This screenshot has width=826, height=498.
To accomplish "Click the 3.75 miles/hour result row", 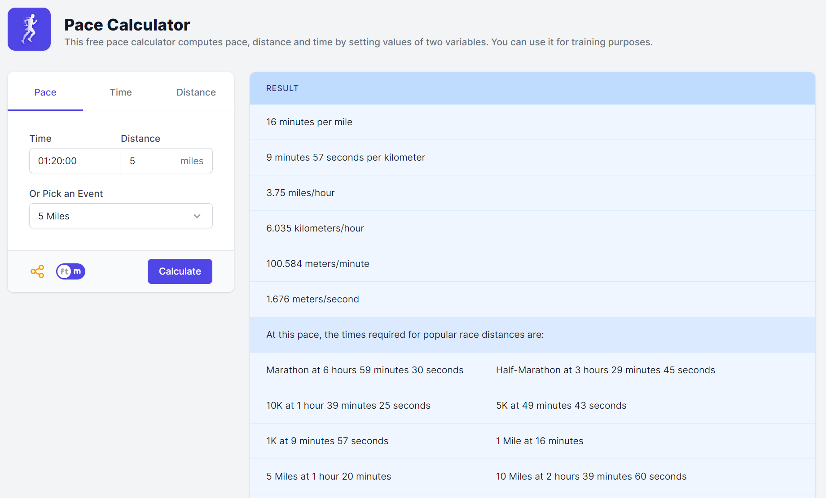I will pyautogui.click(x=300, y=193).
